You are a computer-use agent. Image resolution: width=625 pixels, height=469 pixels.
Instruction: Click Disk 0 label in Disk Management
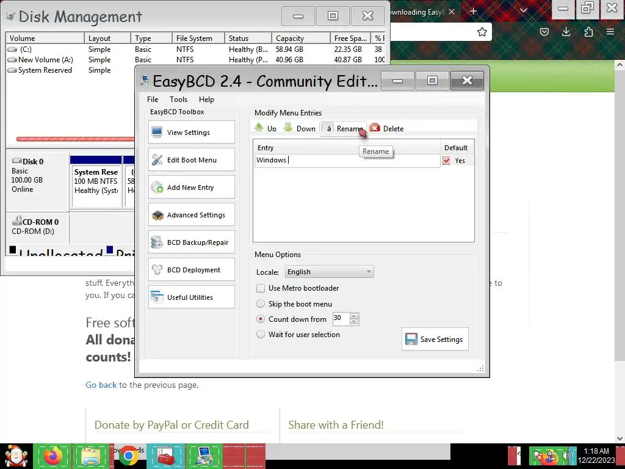pos(33,161)
